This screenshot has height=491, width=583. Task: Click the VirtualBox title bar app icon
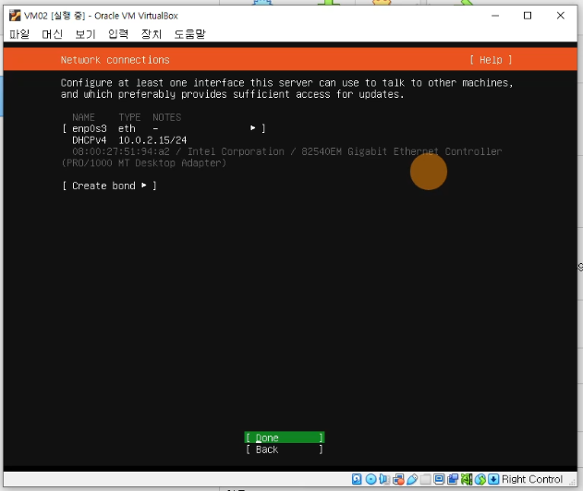click(x=15, y=16)
